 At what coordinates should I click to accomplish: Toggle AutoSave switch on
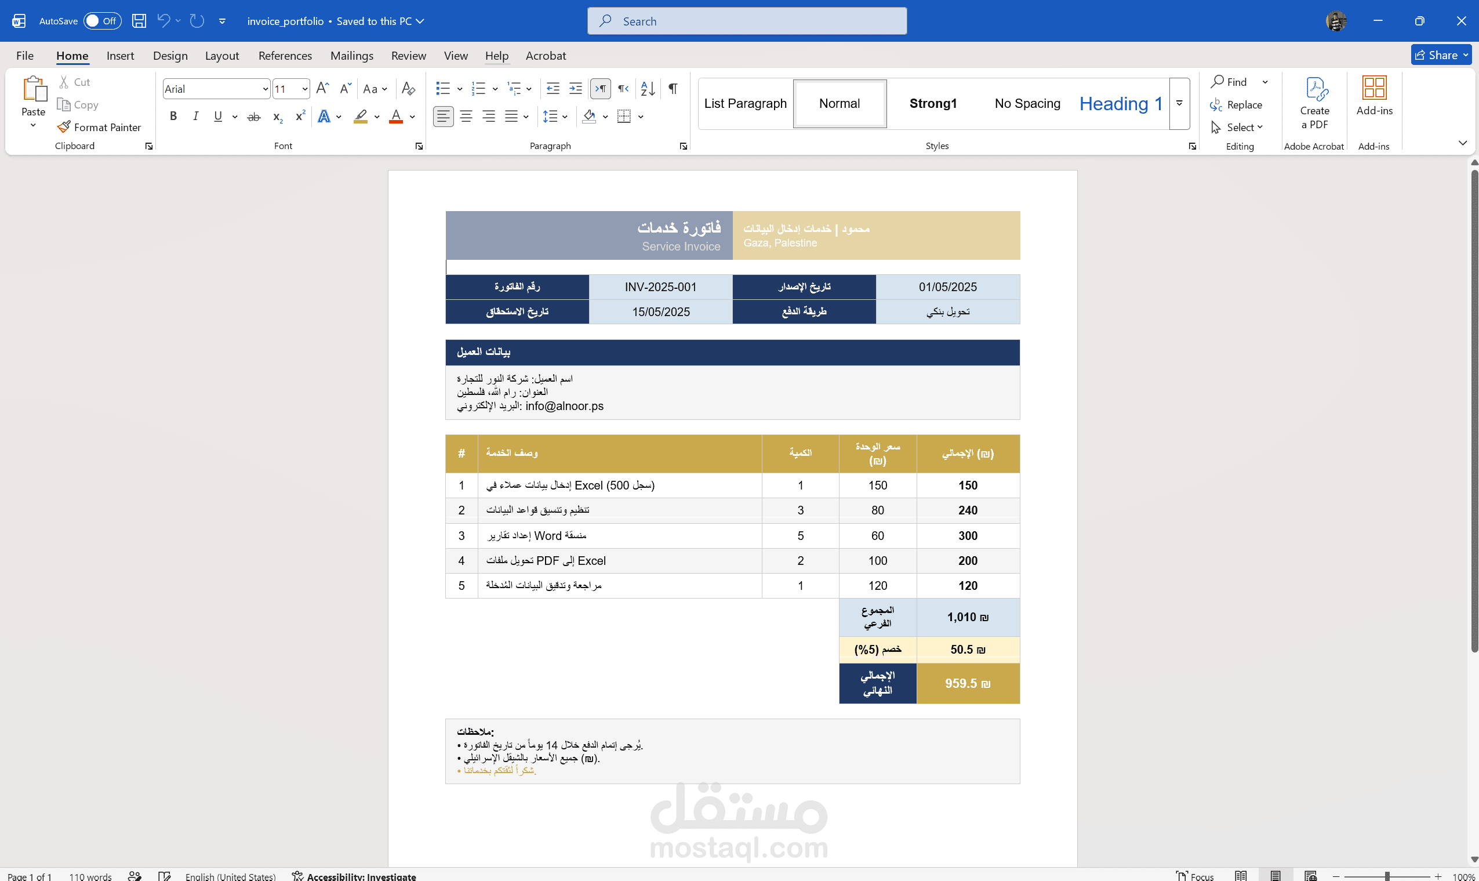pyautogui.click(x=102, y=21)
